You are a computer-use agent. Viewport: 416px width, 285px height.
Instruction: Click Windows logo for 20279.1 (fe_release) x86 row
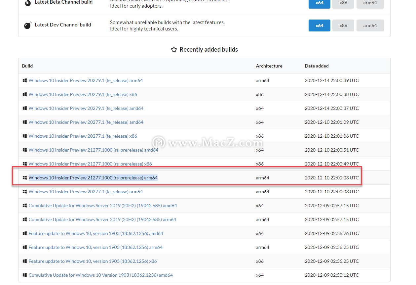[x=24, y=94]
